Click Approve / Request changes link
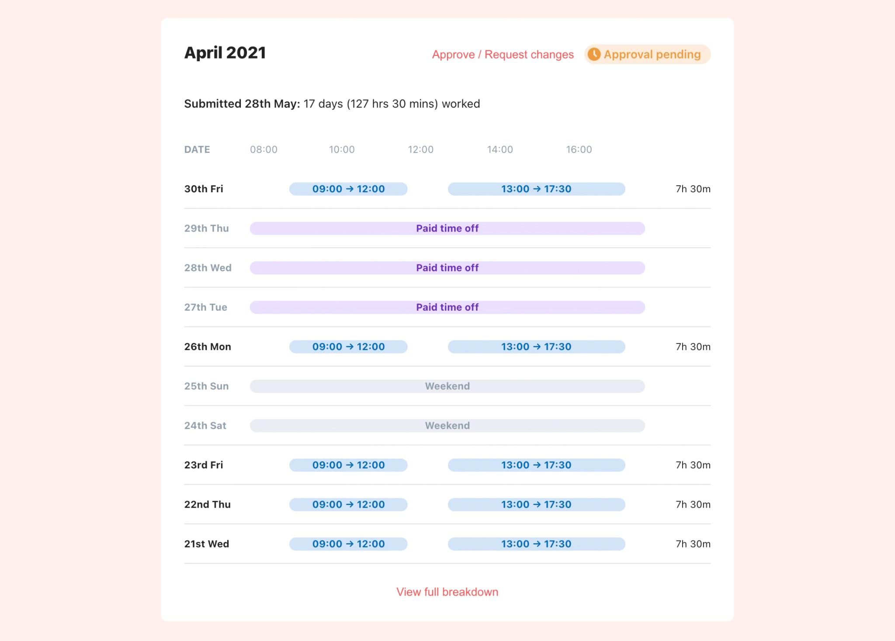The image size is (895, 641). [x=503, y=55]
